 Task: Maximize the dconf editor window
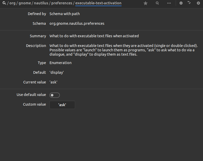point(189,3)
